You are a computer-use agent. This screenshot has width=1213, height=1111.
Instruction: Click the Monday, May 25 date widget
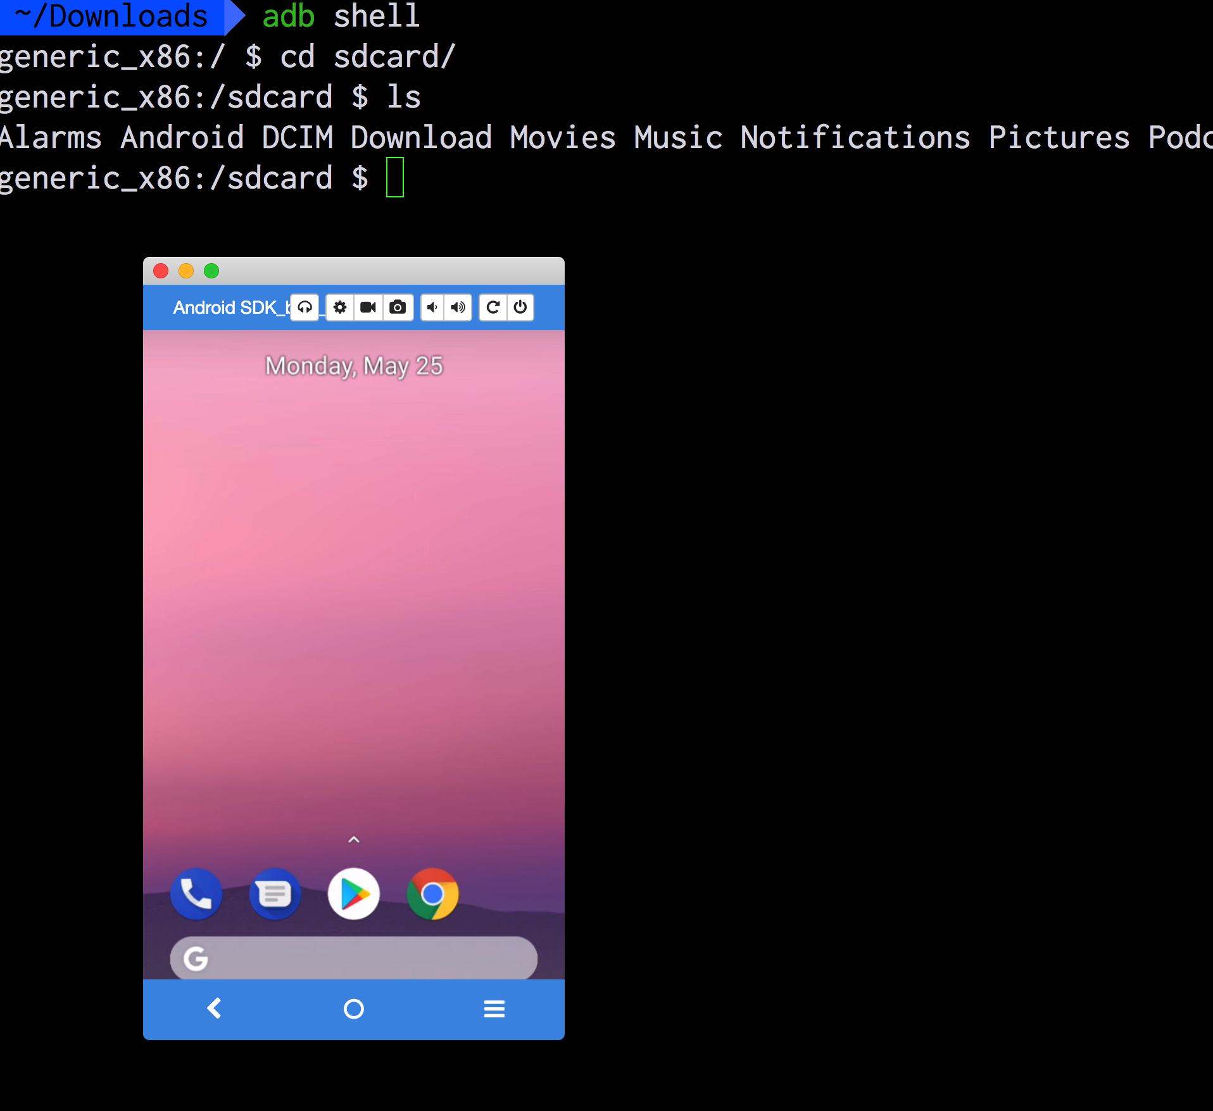pos(354,366)
